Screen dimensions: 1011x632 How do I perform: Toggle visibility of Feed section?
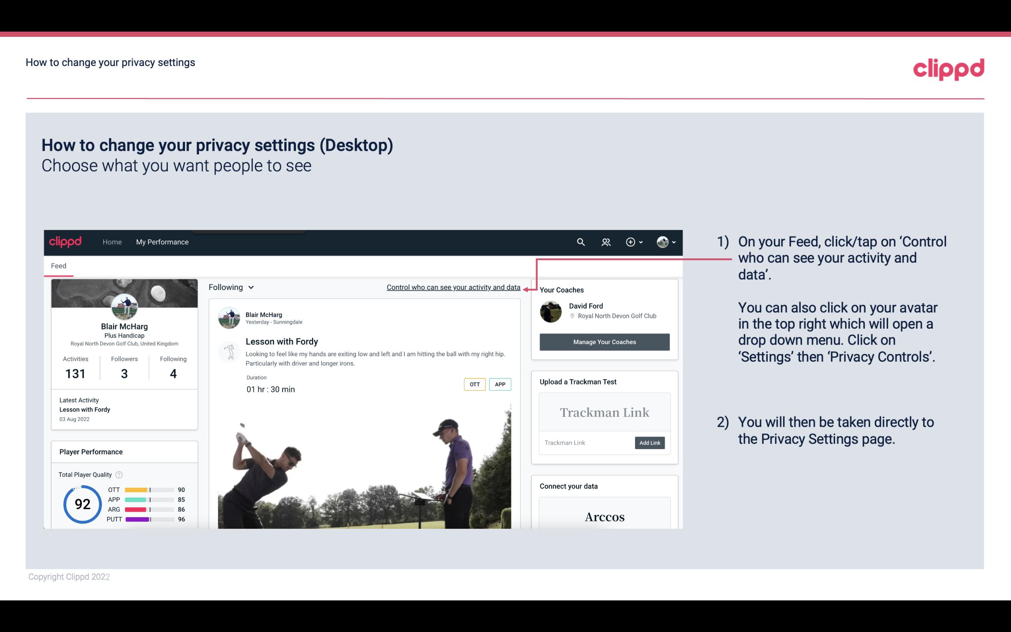58,265
